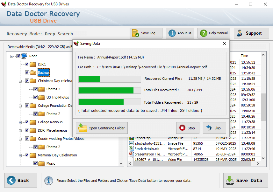The height and width of the screenshot is (192, 273).
Task: Select the Stock details.xls row
Action: tap(195, 148)
